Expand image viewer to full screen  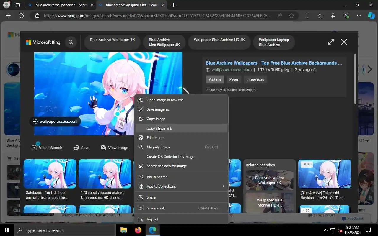click(x=331, y=42)
